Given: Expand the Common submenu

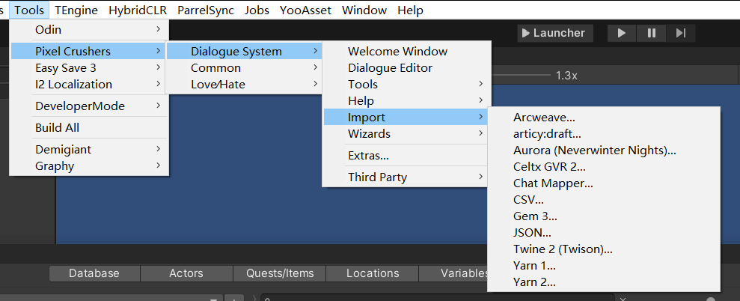Looking at the screenshot, I should [x=245, y=68].
